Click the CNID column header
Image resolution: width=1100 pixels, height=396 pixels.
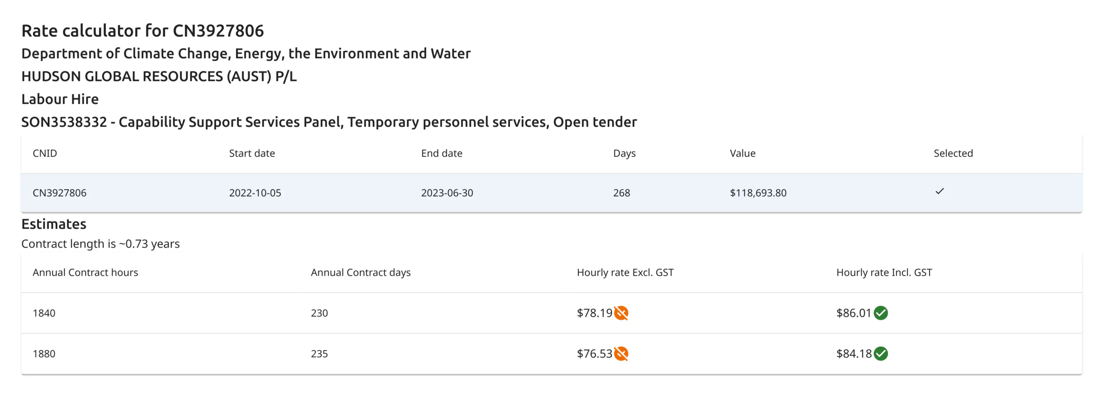click(45, 153)
